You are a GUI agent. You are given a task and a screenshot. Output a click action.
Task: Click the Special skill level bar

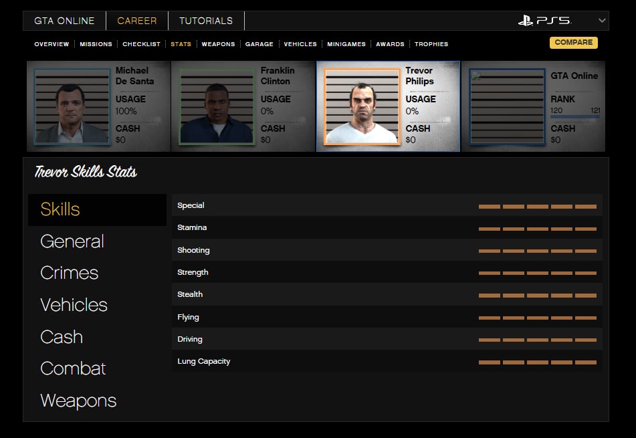[x=538, y=207]
